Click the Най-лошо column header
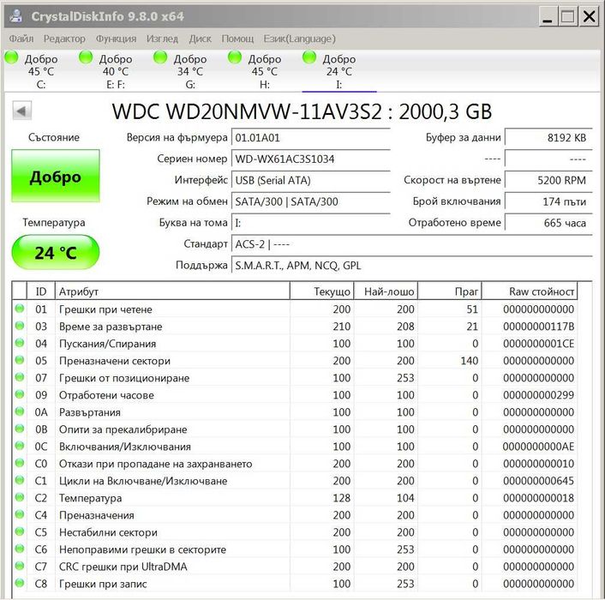This screenshot has height=600, width=605. point(386,291)
